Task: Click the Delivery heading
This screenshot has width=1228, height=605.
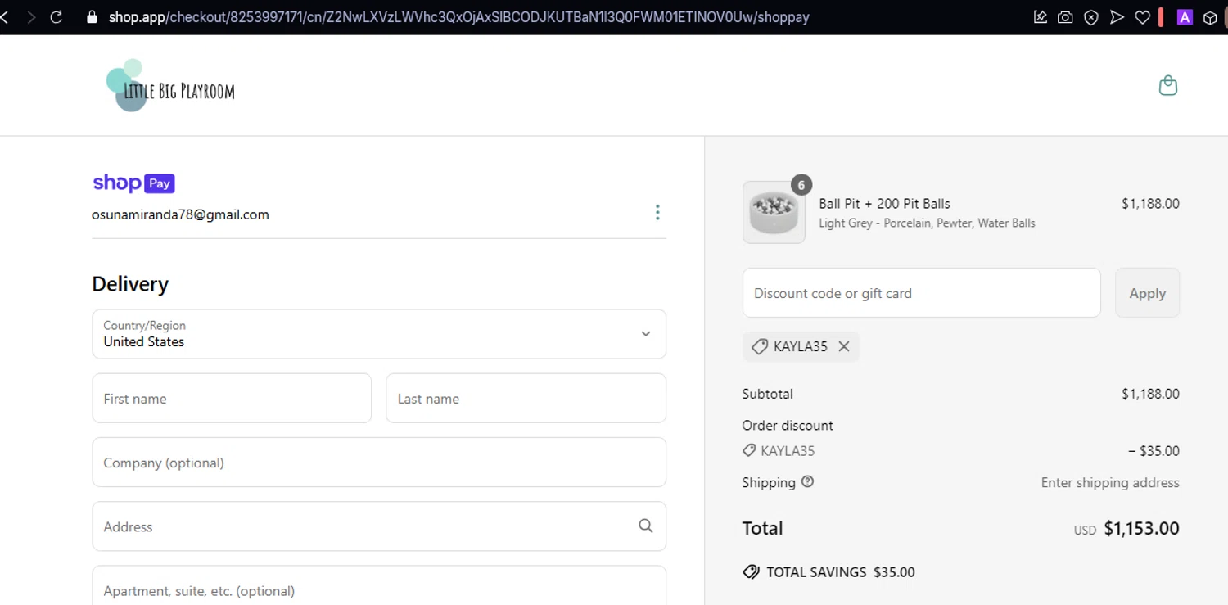Action: tap(130, 284)
